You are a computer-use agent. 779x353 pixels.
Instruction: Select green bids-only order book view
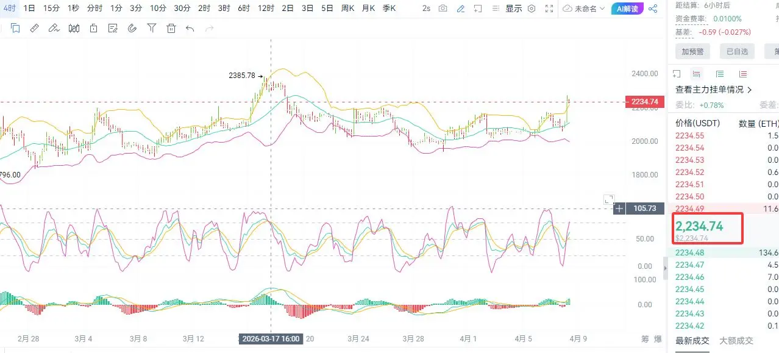click(x=720, y=74)
